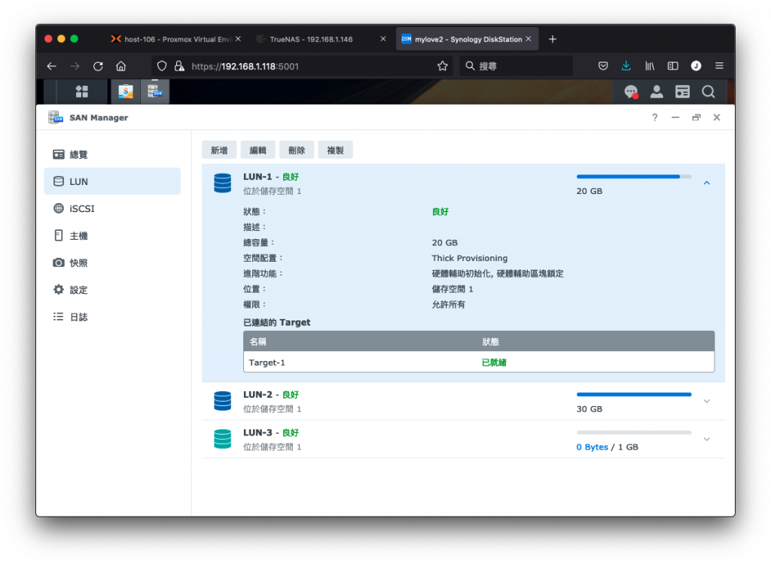Select SAN Manager taskbar icon
Viewport: 771px width, 564px height.
155,92
